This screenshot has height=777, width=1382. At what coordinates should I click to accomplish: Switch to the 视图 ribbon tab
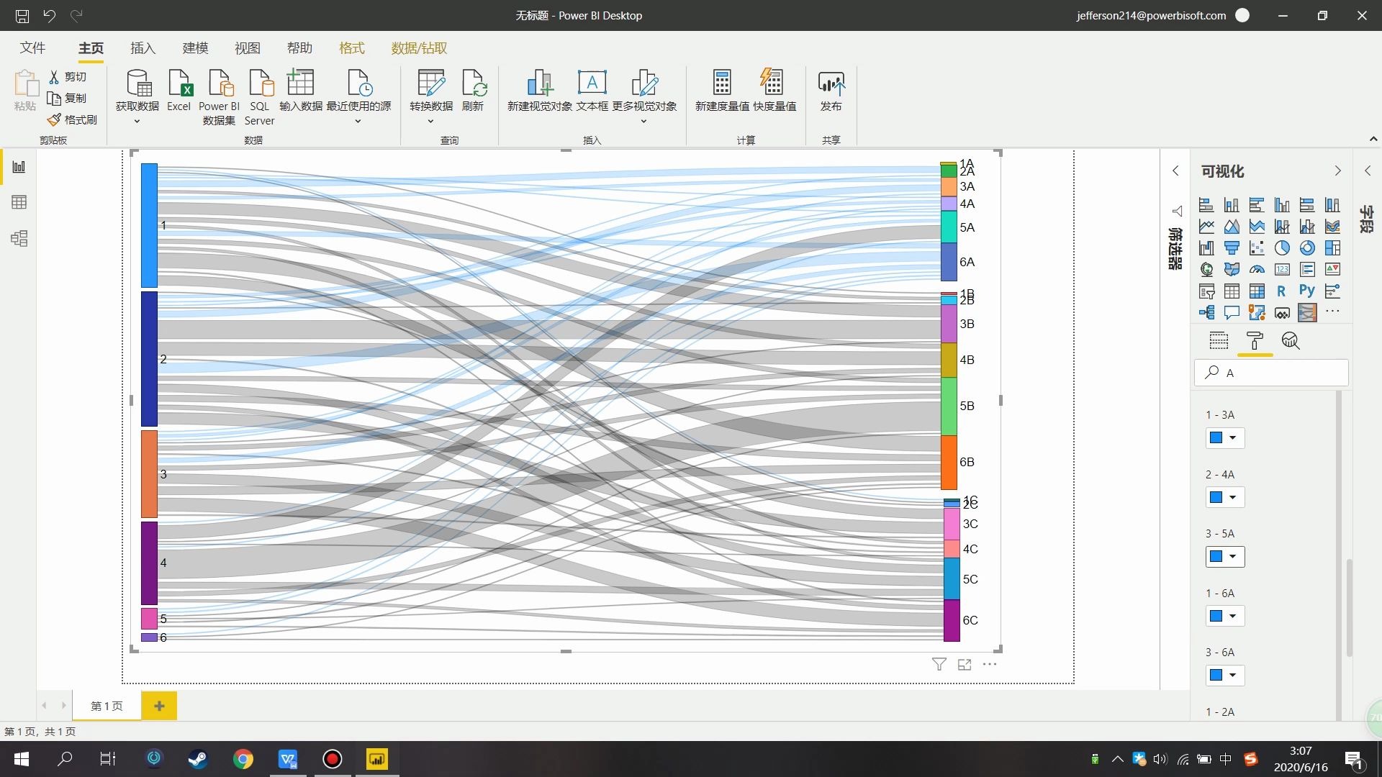coord(247,48)
